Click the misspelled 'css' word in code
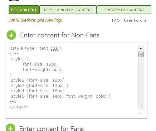 point(54,48)
